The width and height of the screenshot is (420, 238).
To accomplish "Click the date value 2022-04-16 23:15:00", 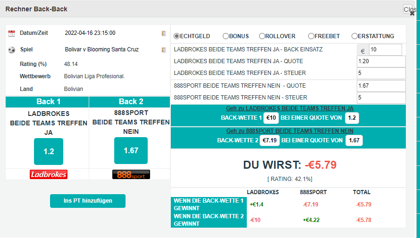I will pyautogui.click(x=90, y=33).
